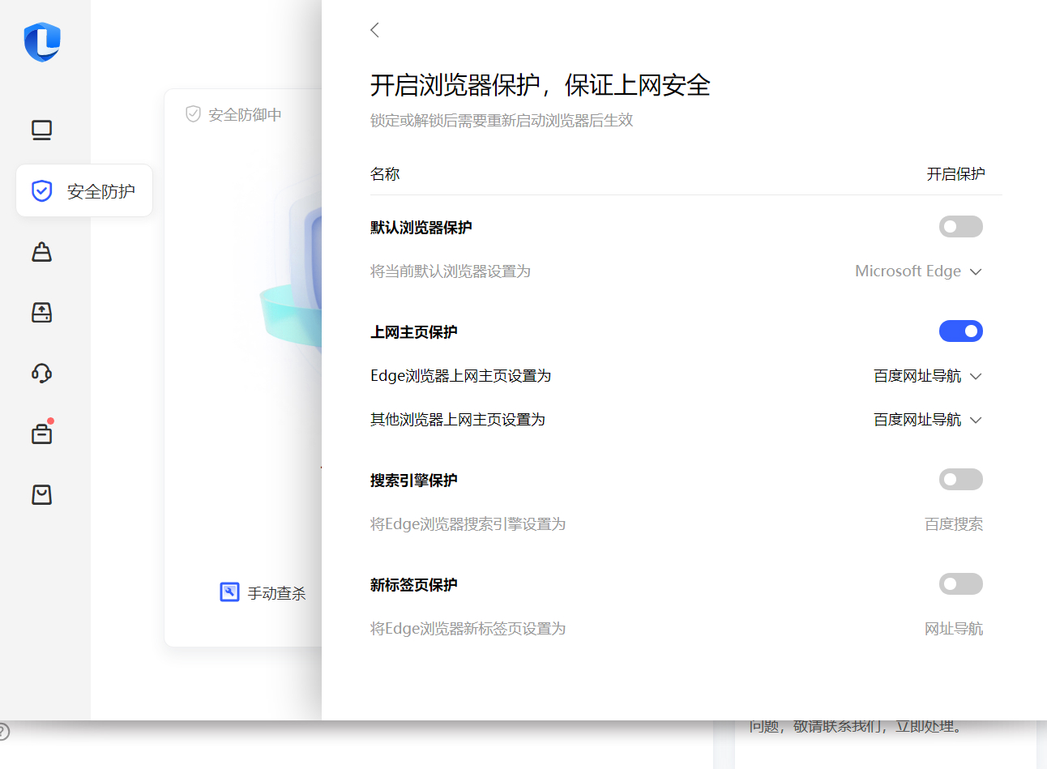Click the 安全防御中 status text
The image size is (1047, 769).
[245, 115]
